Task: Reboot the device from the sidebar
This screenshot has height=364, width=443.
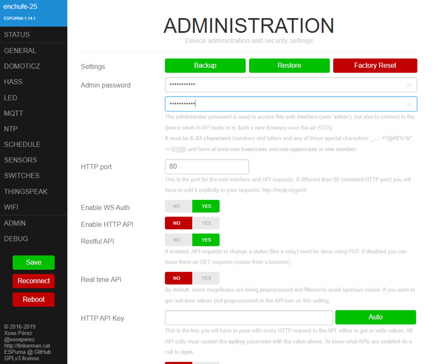Action: point(33,299)
